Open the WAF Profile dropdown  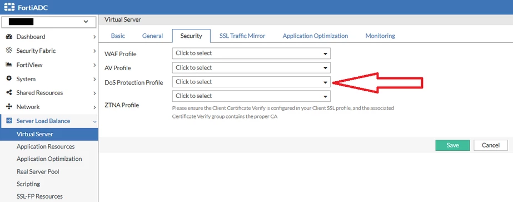pos(251,53)
